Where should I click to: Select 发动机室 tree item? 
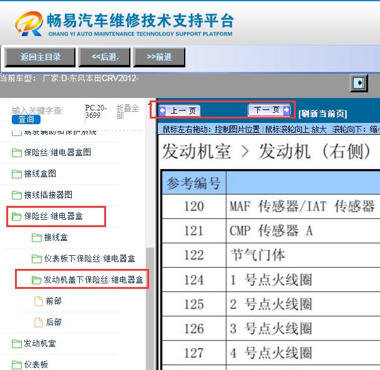(x=40, y=344)
